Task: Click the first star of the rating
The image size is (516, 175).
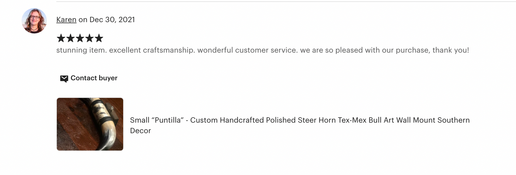Action: tap(61, 38)
